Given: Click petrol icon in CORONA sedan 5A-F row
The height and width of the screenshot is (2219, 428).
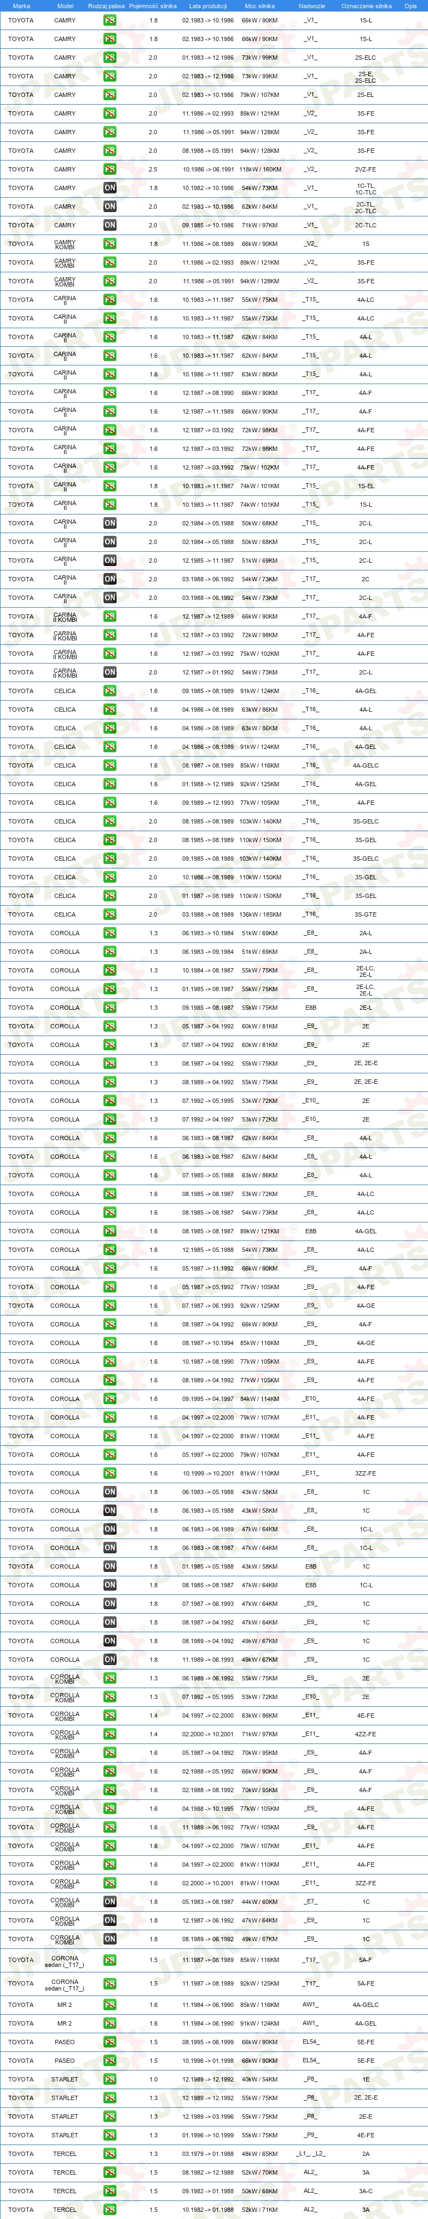Looking at the screenshot, I should [x=109, y=1960].
